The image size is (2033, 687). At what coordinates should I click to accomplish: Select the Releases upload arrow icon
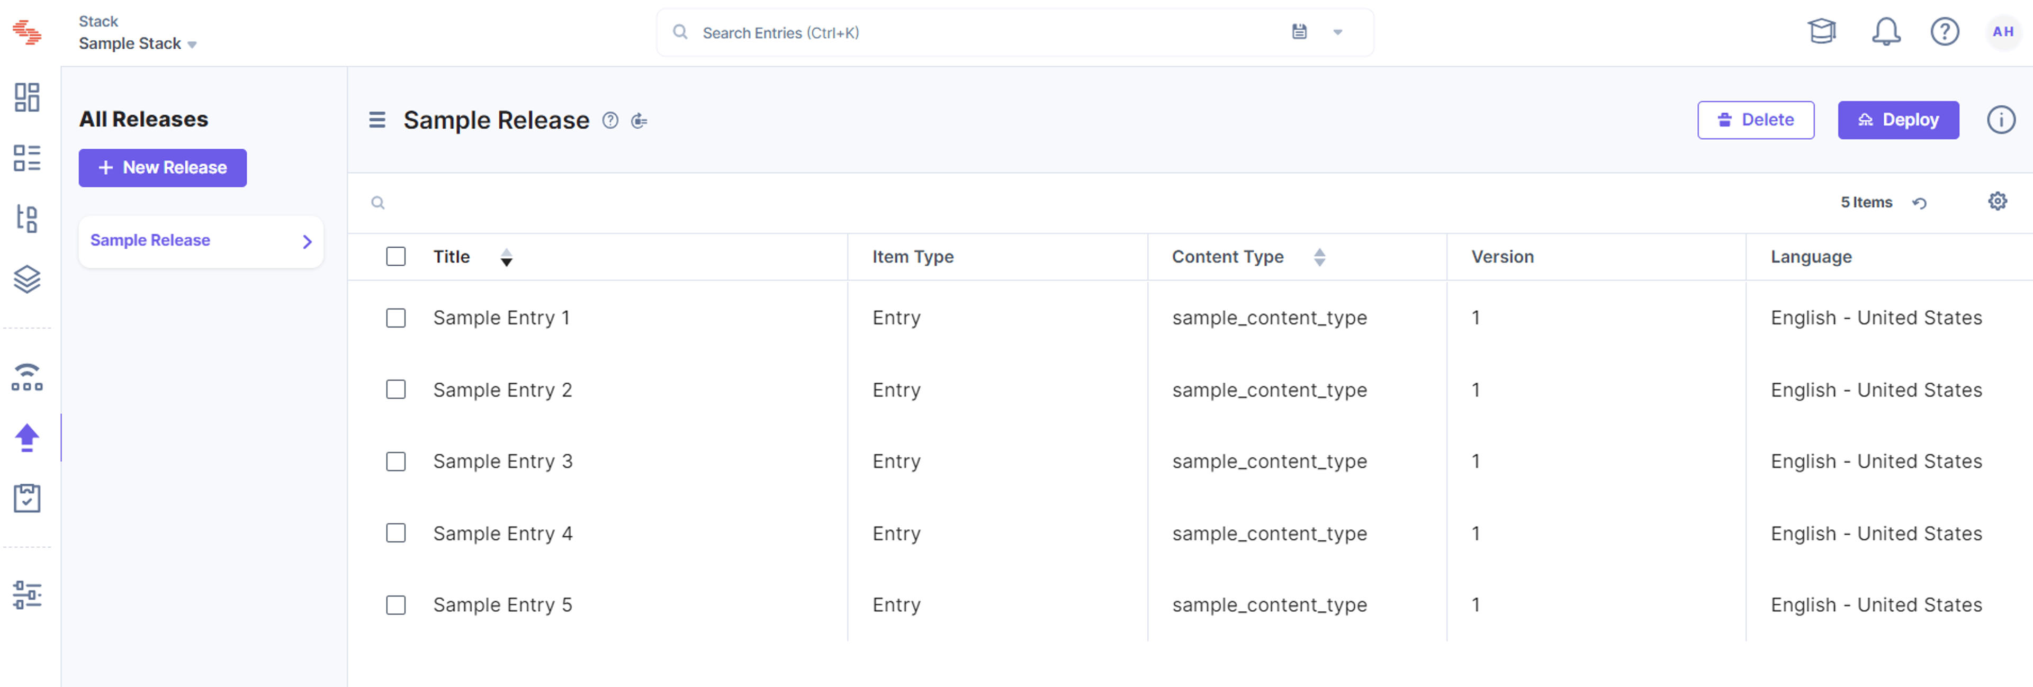pos(27,438)
